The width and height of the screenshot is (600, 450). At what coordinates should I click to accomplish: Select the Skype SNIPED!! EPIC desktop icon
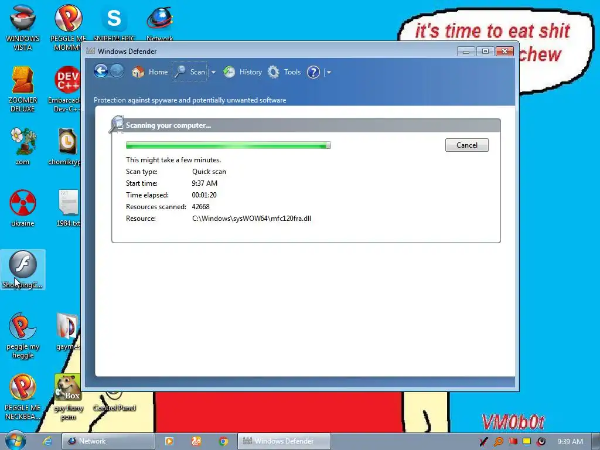coord(114,22)
